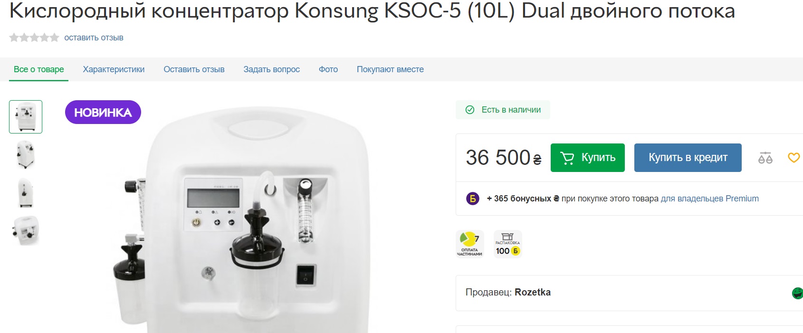Switch to Задать вопрос tab

pos(271,69)
